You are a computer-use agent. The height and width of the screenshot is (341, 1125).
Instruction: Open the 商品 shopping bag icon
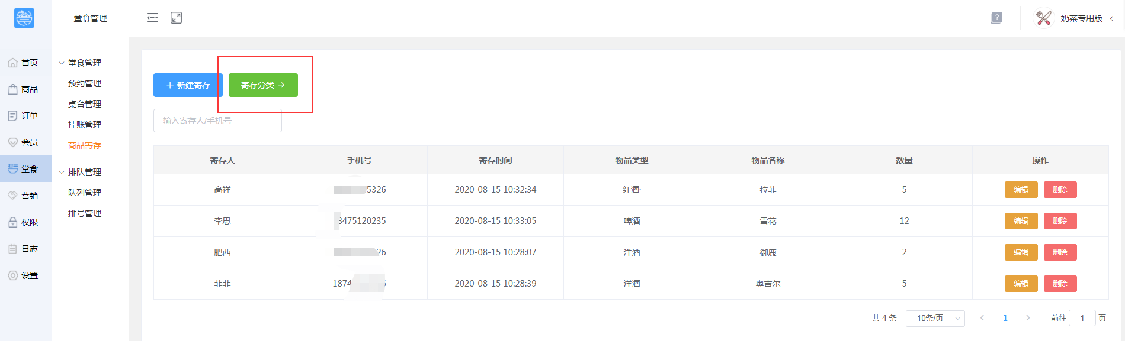tap(12, 89)
